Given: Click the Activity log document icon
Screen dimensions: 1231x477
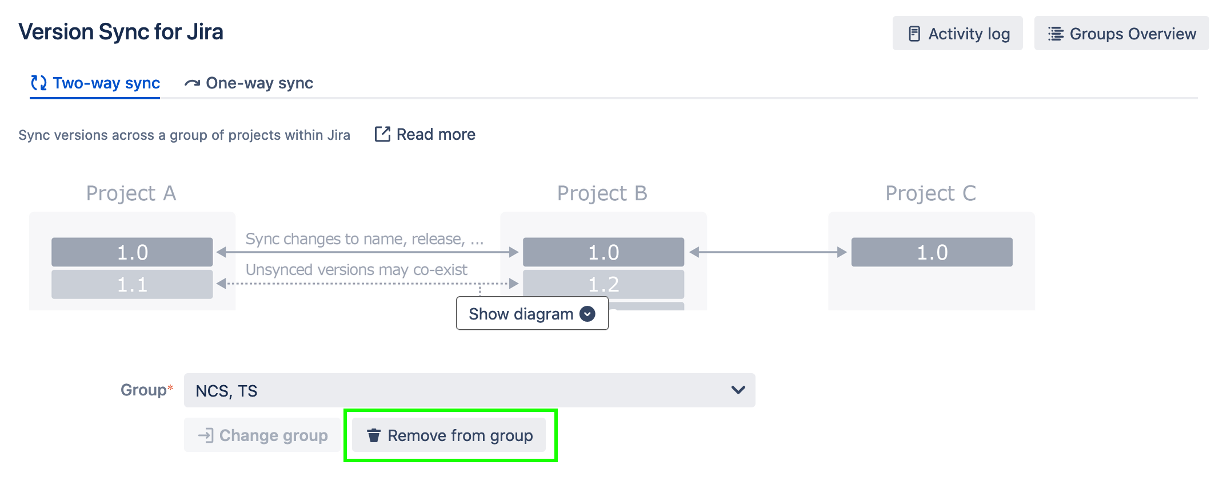Looking at the screenshot, I should pos(916,34).
